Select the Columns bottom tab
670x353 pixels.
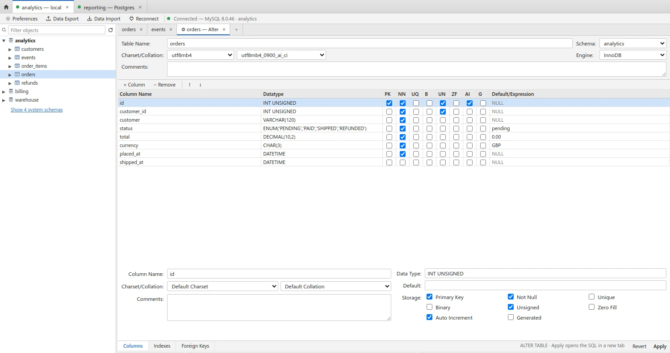[133, 346]
